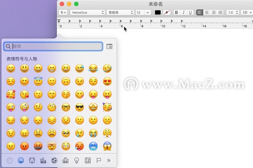Insert sunglasses face emoji
Screen dimensions: 253x168
80,107
